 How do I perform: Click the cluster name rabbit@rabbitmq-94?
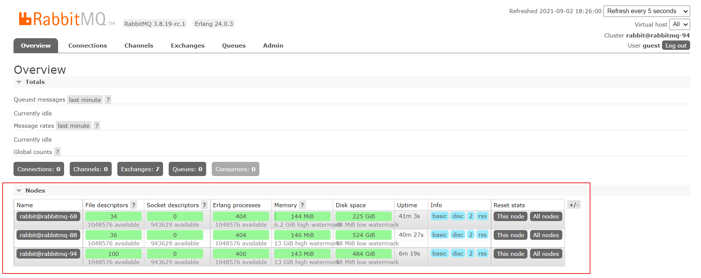658,36
